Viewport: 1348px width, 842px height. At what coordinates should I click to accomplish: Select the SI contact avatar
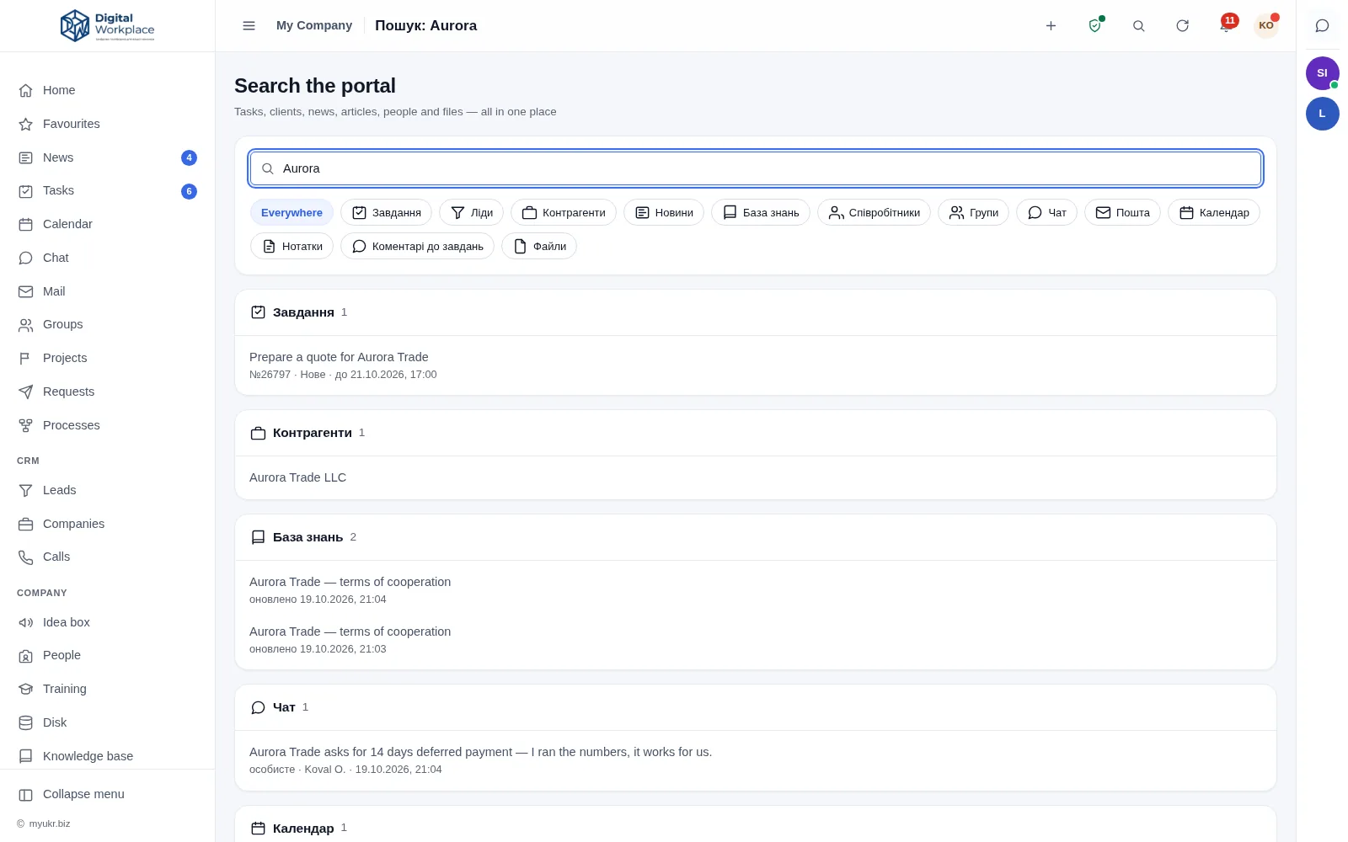(x=1322, y=73)
